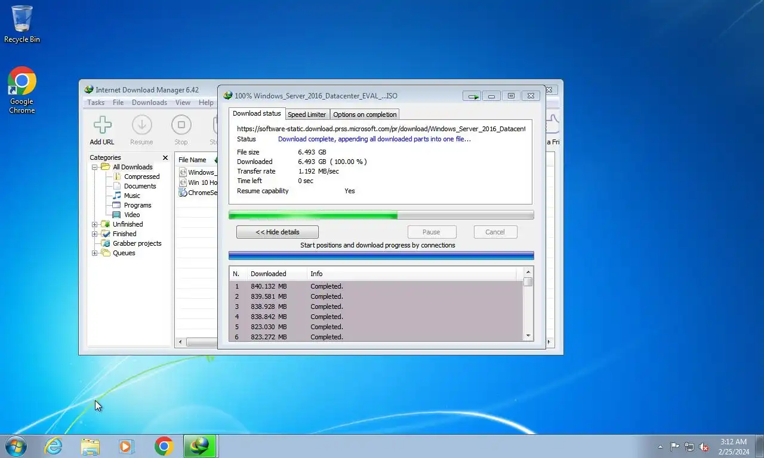Click the Add URL toolbar icon

point(102,125)
